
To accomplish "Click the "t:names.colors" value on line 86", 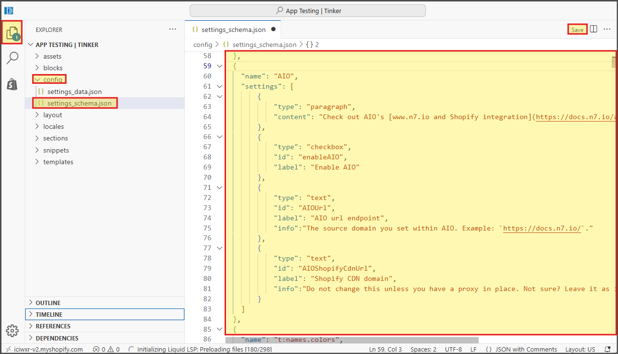I will tap(306, 339).
